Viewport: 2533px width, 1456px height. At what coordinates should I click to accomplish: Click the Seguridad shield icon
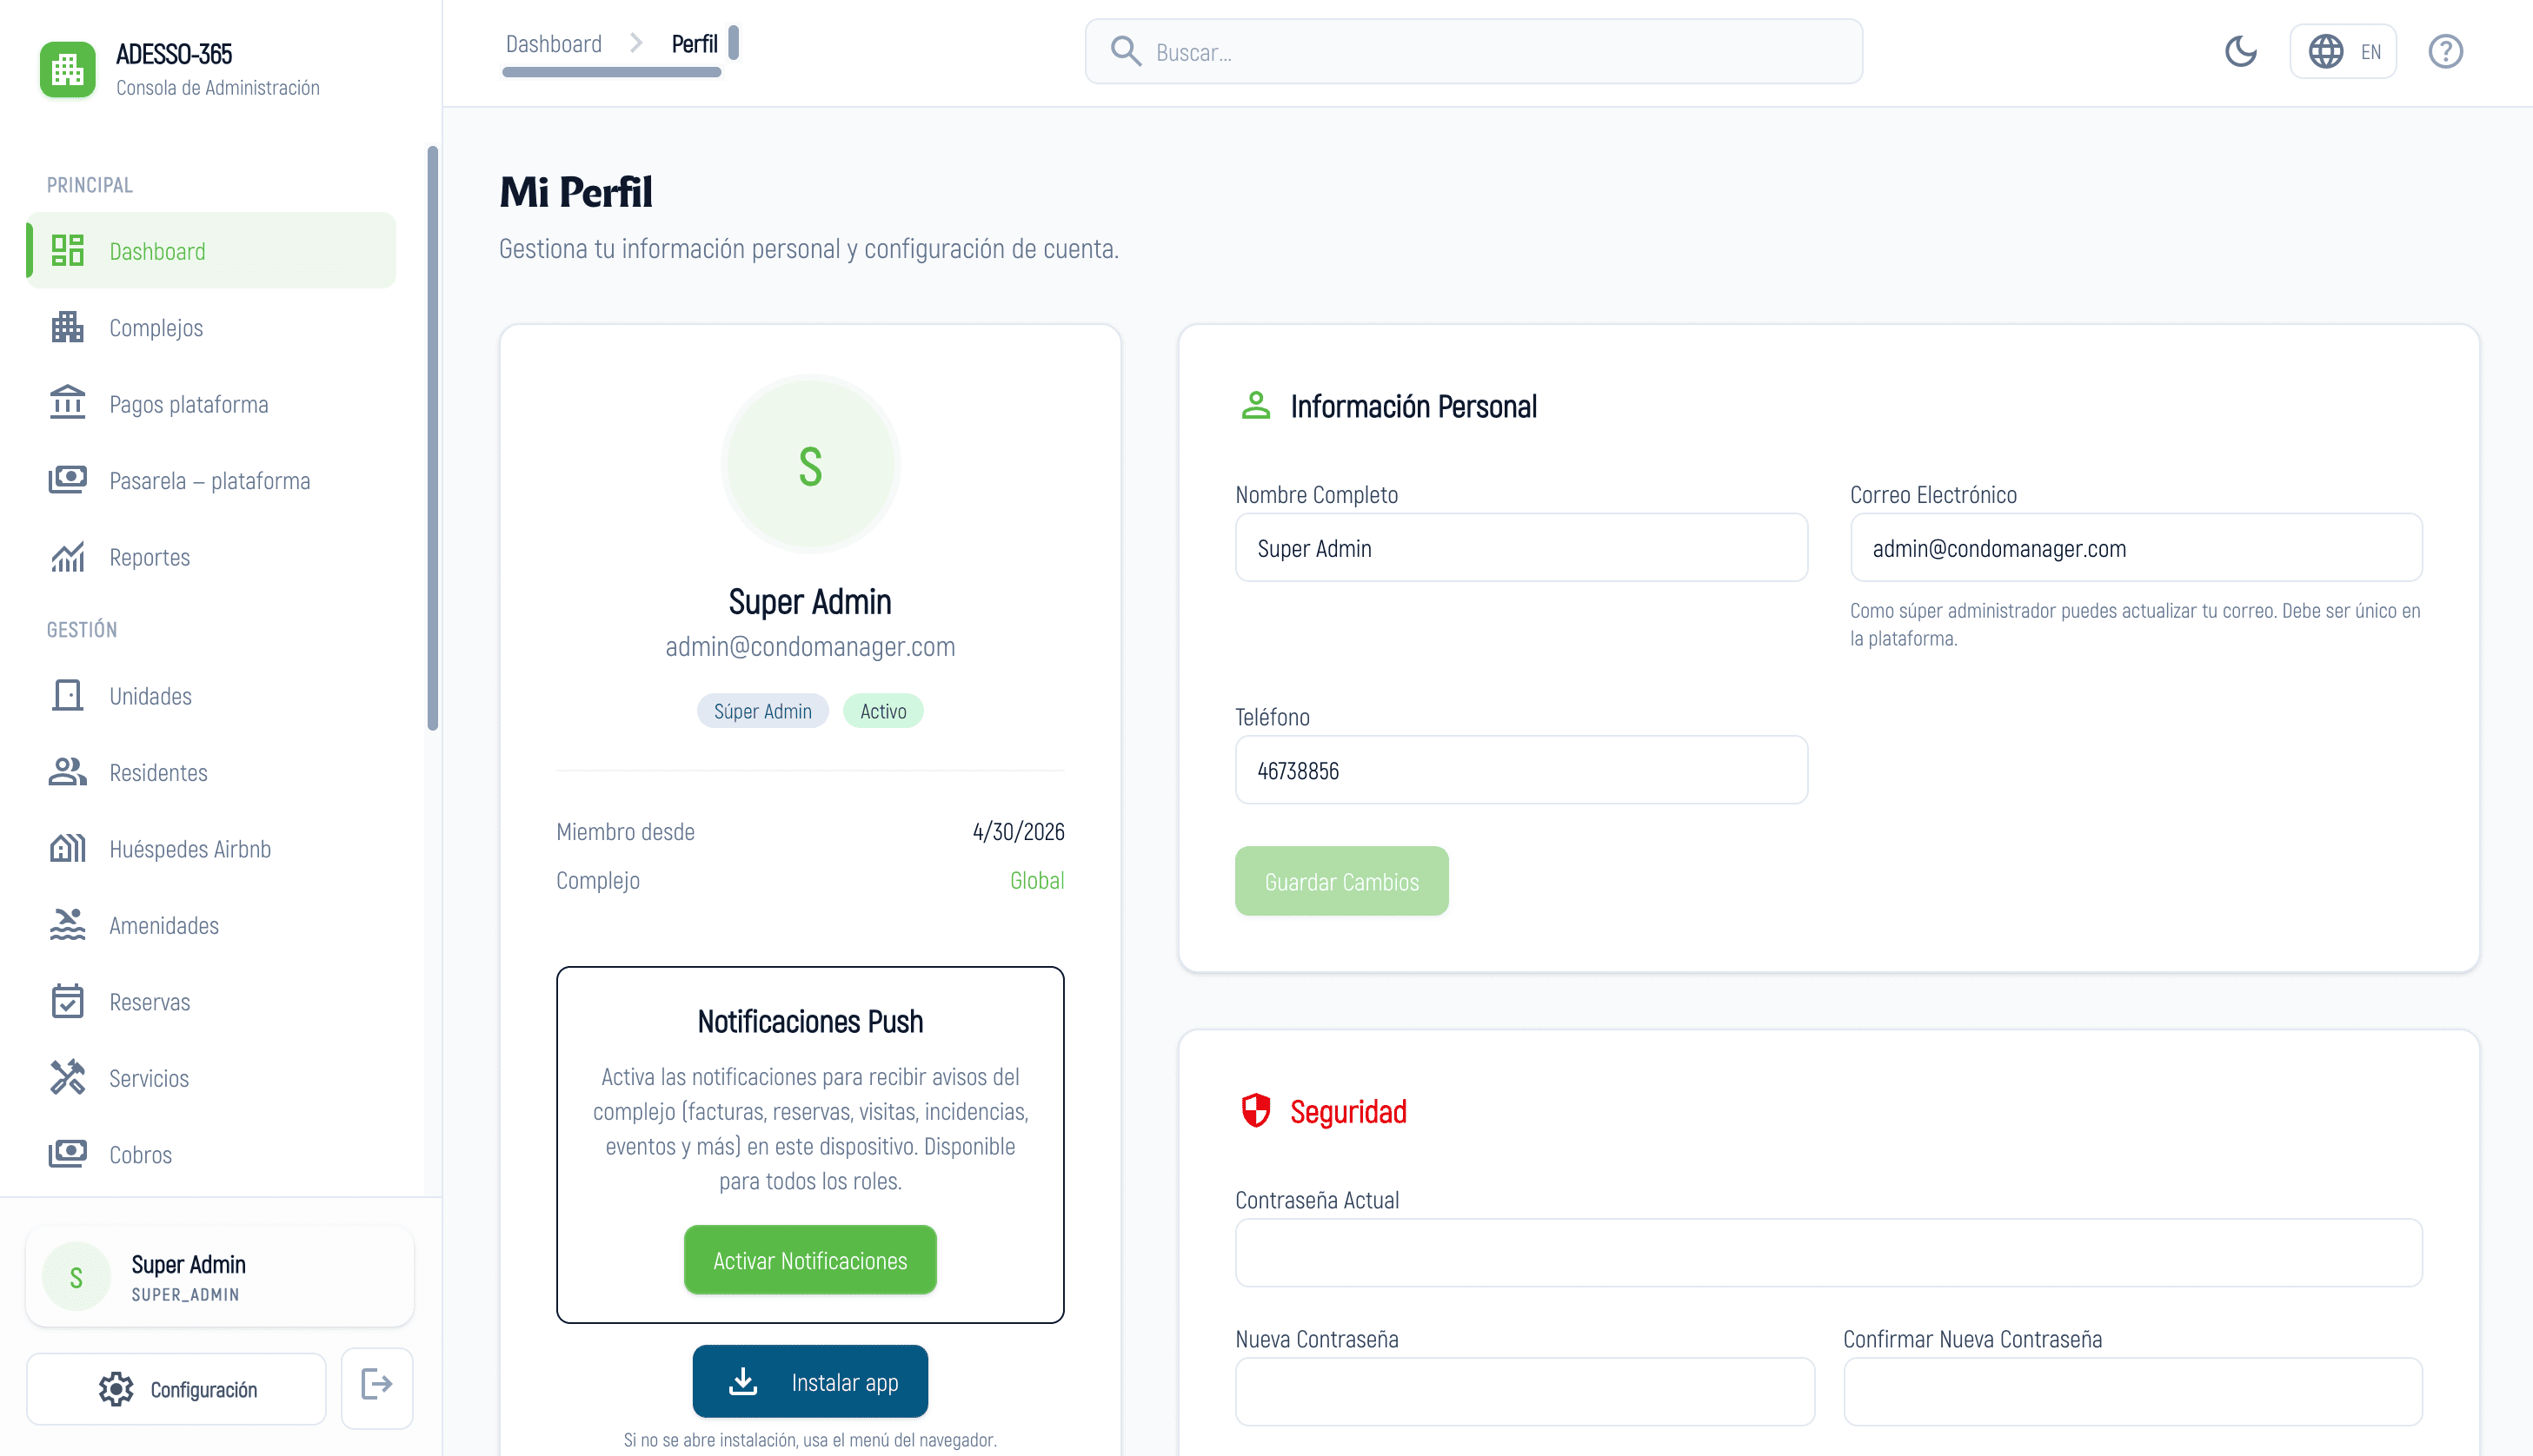[x=1255, y=1110]
